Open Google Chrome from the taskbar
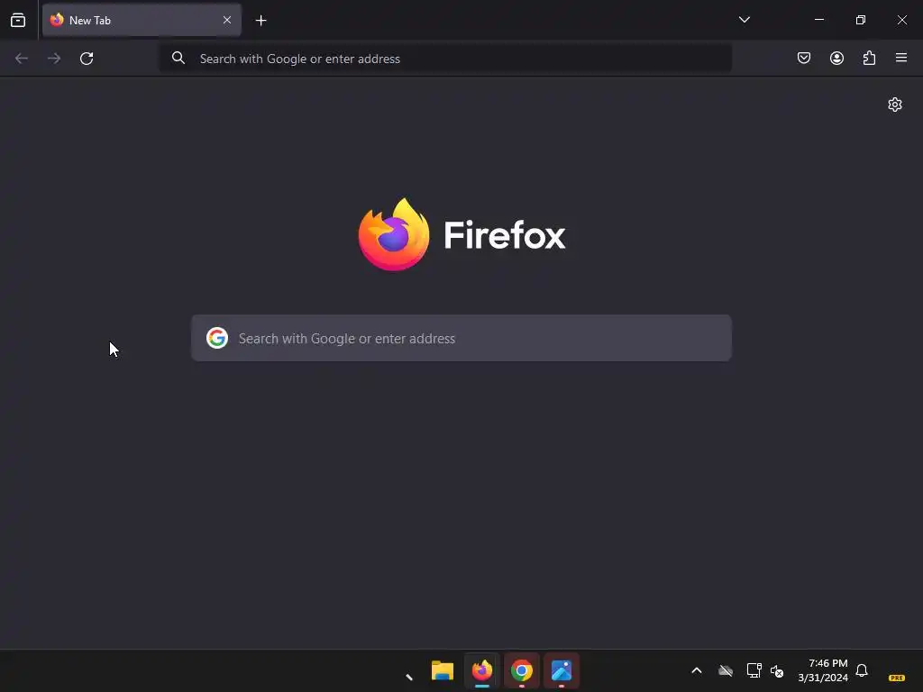This screenshot has width=923, height=692. 522,670
